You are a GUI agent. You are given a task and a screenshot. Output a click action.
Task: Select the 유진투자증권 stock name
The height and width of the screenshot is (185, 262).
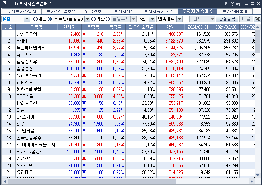click(29, 75)
